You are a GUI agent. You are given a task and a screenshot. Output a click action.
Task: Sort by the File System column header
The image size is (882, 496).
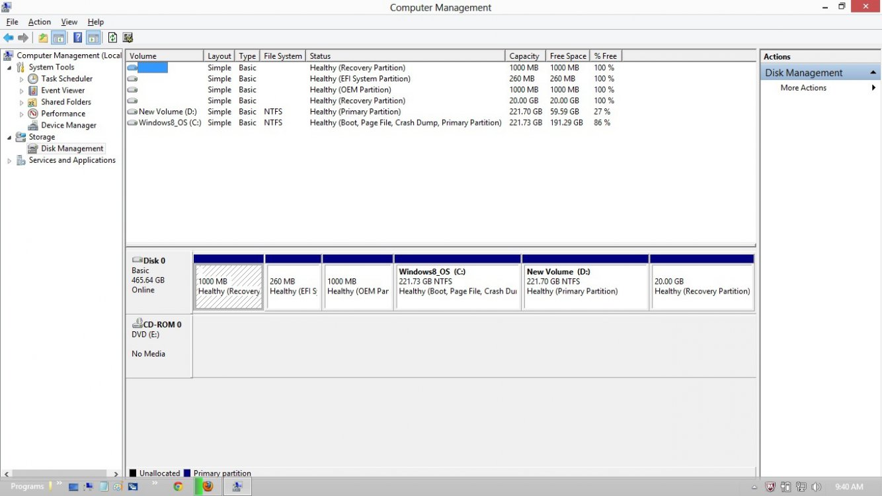(282, 56)
